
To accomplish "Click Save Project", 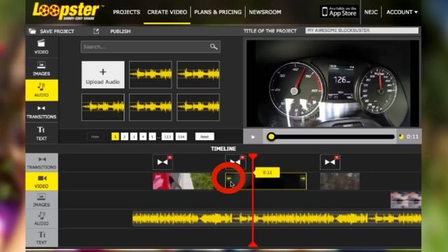I will pyautogui.click(x=57, y=31).
